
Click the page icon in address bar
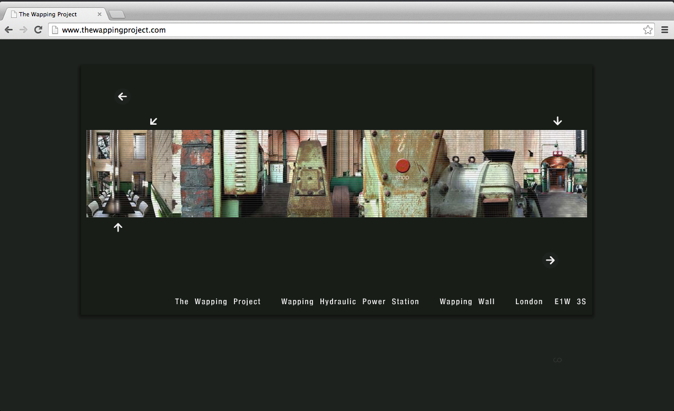(x=54, y=30)
